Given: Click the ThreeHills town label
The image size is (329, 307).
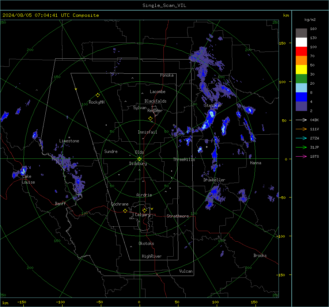Looking at the screenshot, I should [x=184, y=160].
